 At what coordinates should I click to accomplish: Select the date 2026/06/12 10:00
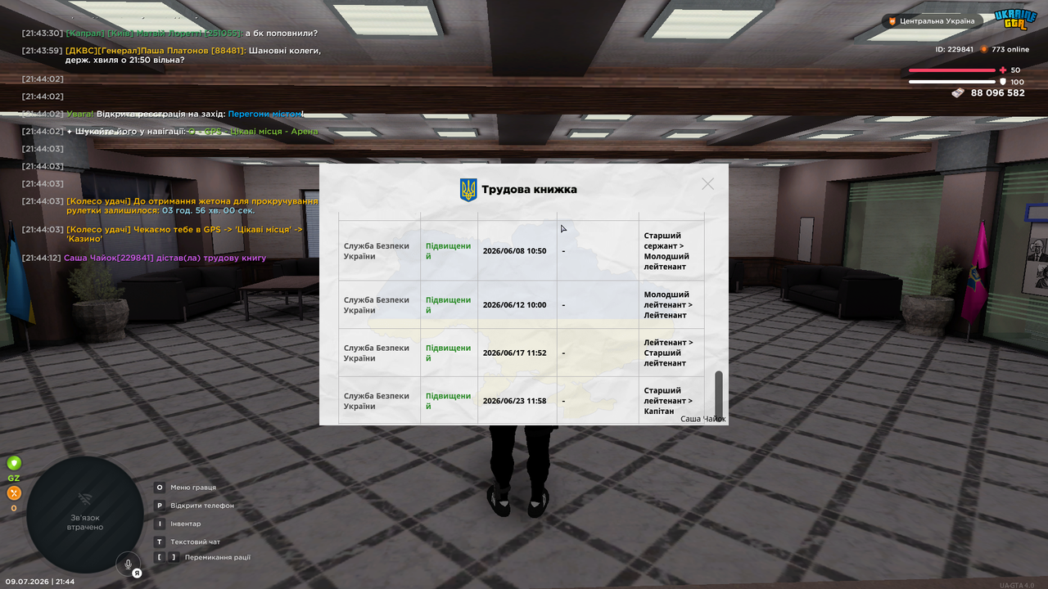click(x=514, y=305)
